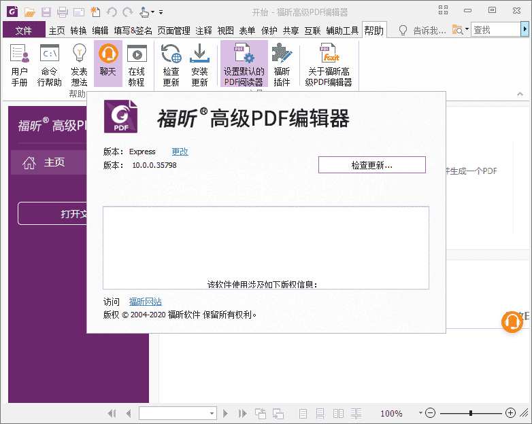Viewport: 532px width, 424px height.
Task: Click the Open folder icon in quick toolbar
Action: pyautogui.click(x=30, y=12)
